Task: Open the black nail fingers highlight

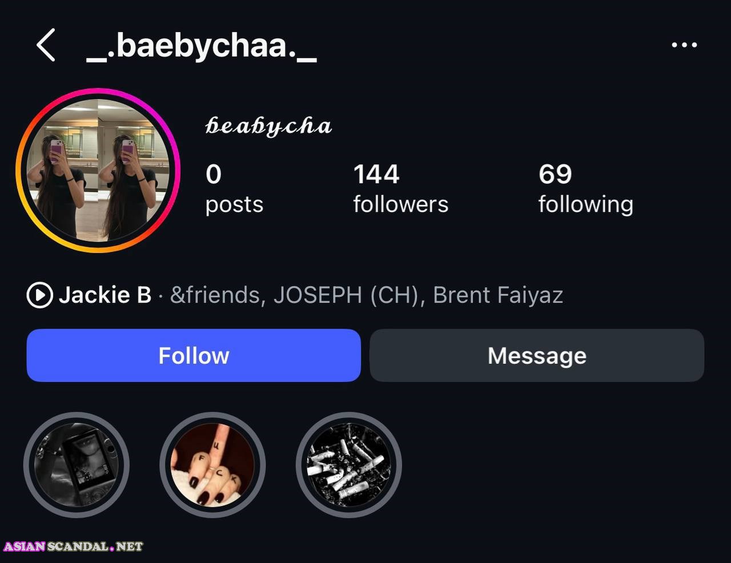Action: pos(212,465)
